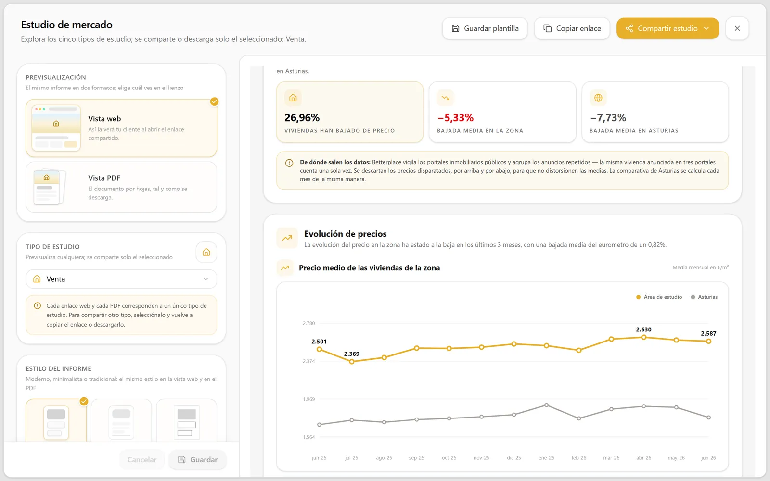Viewport: 770px width, 481px height.
Task: Close the Estudio de mercado dialog
Action: pos(737,28)
